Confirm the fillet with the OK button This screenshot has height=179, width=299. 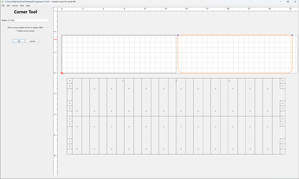19,41
